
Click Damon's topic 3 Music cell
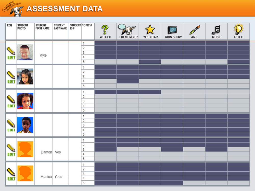pyautogui.click(x=216, y=149)
